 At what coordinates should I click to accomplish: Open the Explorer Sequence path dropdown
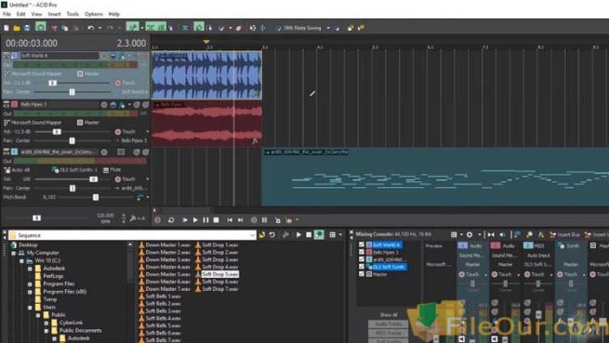point(252,235)
